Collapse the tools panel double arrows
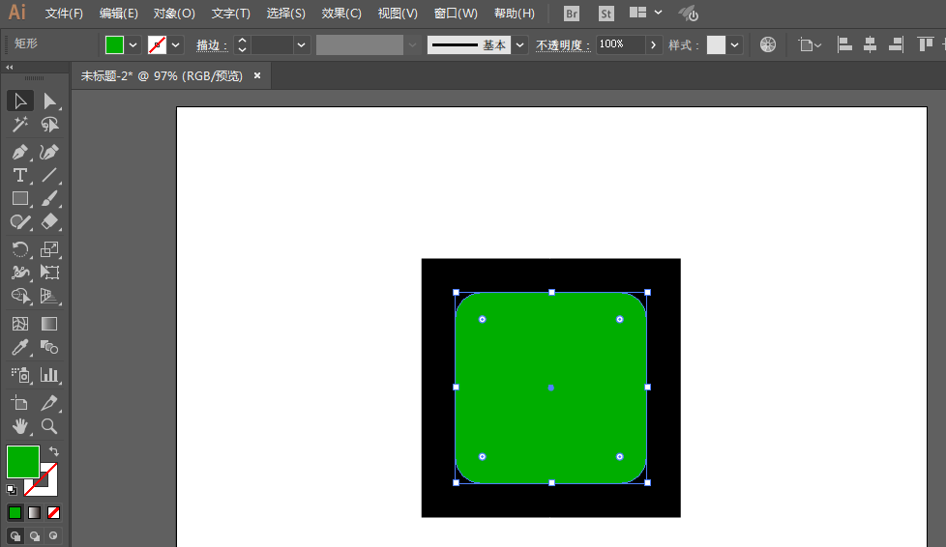 coord(9,68)
